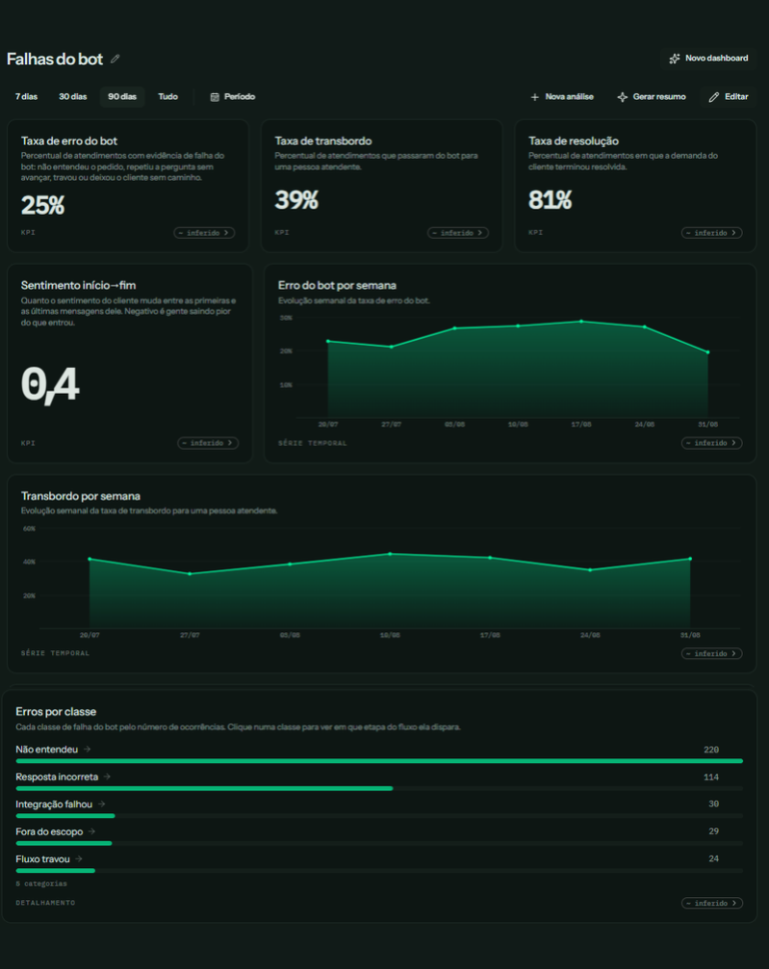The height and width of the screenshot is (969, 769).
Task: Click the Não entendeu progress bar
Action: tap(380, 761)
